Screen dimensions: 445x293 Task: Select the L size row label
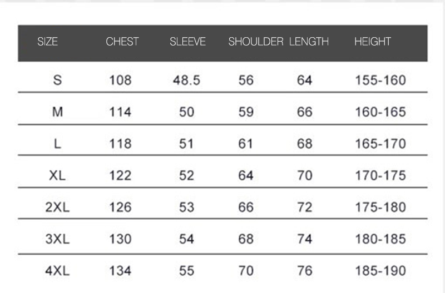click(57, 144)
